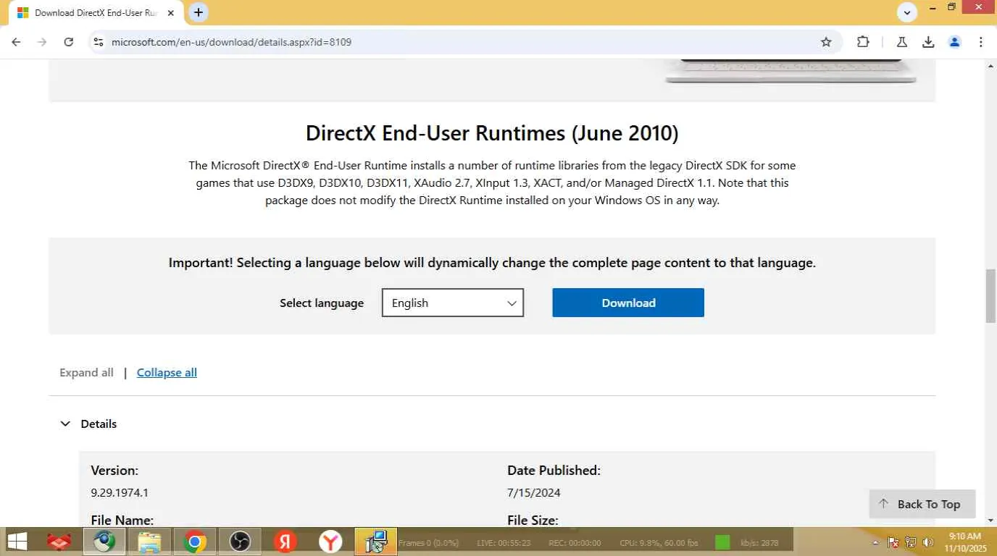Viewport: 997px width, 556px height.
Task: Open the Windows Start button
Action: 17,542
